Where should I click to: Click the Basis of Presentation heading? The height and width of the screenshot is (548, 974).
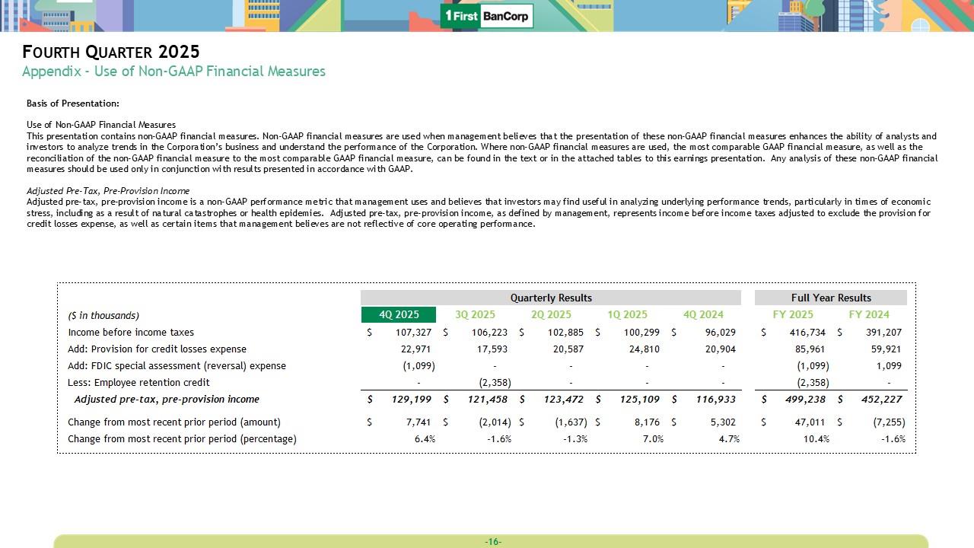(73, 104)
